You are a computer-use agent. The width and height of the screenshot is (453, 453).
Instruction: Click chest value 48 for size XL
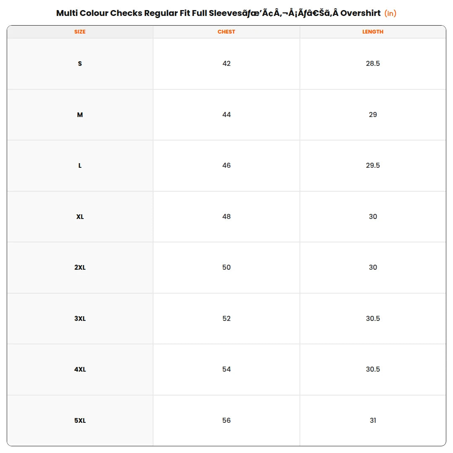(226, 217)
